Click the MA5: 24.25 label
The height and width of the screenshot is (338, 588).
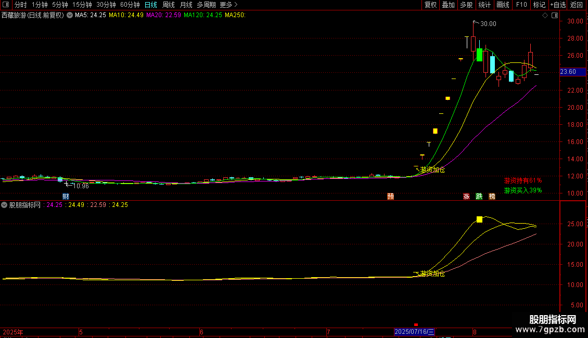[x=91, y=16]
